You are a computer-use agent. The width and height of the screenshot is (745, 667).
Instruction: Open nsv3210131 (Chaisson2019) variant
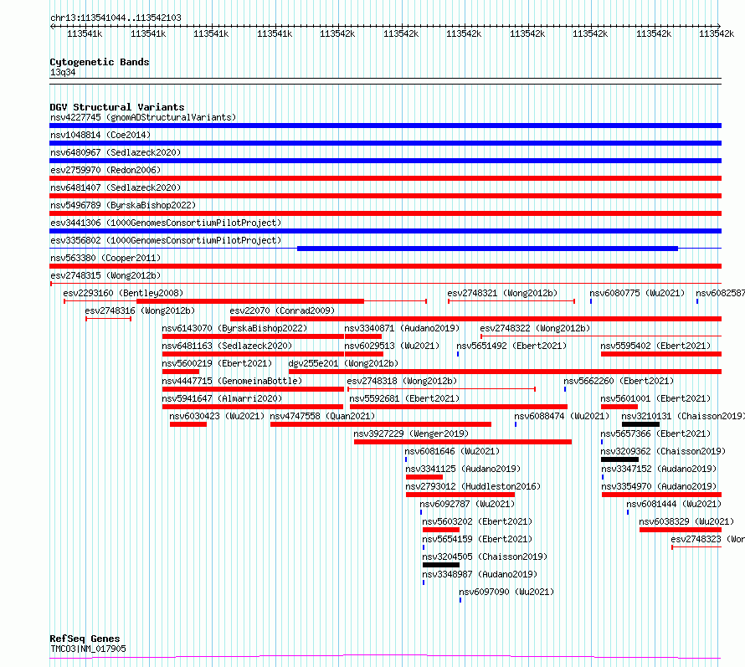[683, 416]
